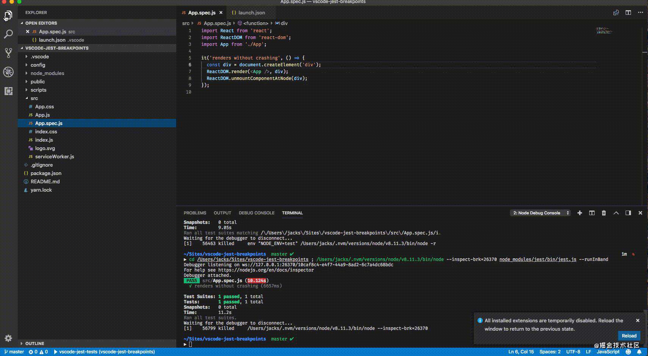
Task: Select launch.json in Open Editors list
Action: pyautogui.click(x=97, y=40)
